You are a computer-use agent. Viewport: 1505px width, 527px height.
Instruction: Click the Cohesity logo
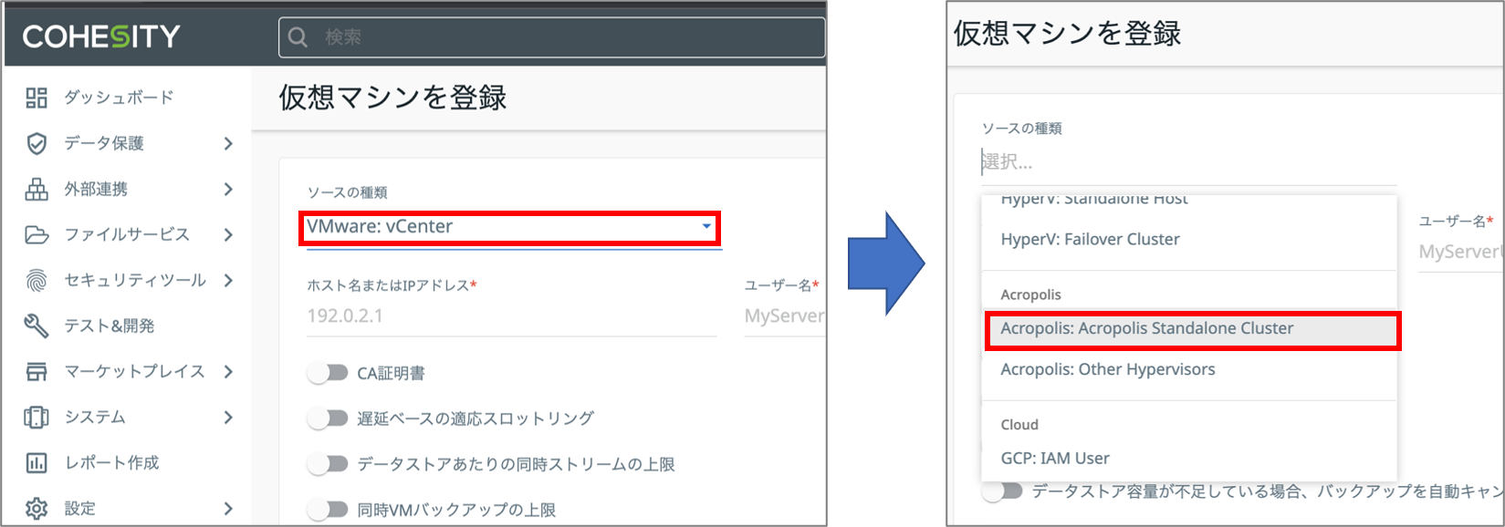tap(101, 36)
